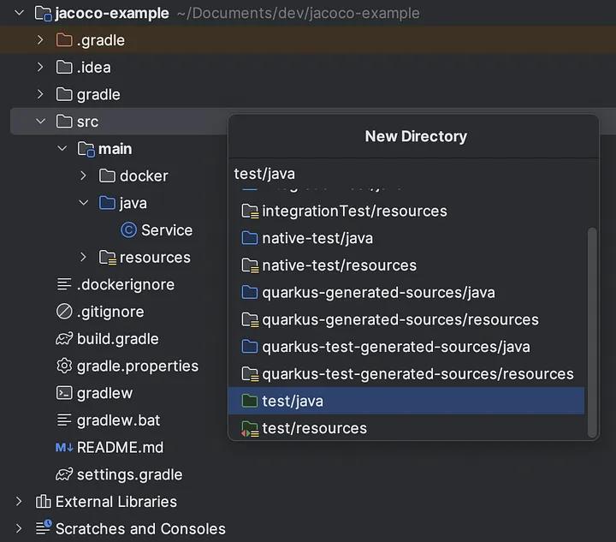Screen dimensions: 616x542
Task: Choose quarkus-test-generated-sources/resources suggestion
Action: click(406, 374)
